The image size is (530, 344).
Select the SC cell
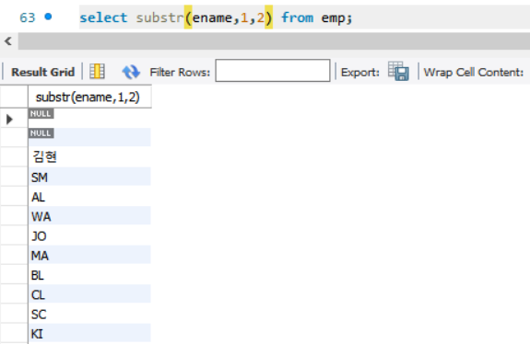pyautogui.click(x=89, y=314)
